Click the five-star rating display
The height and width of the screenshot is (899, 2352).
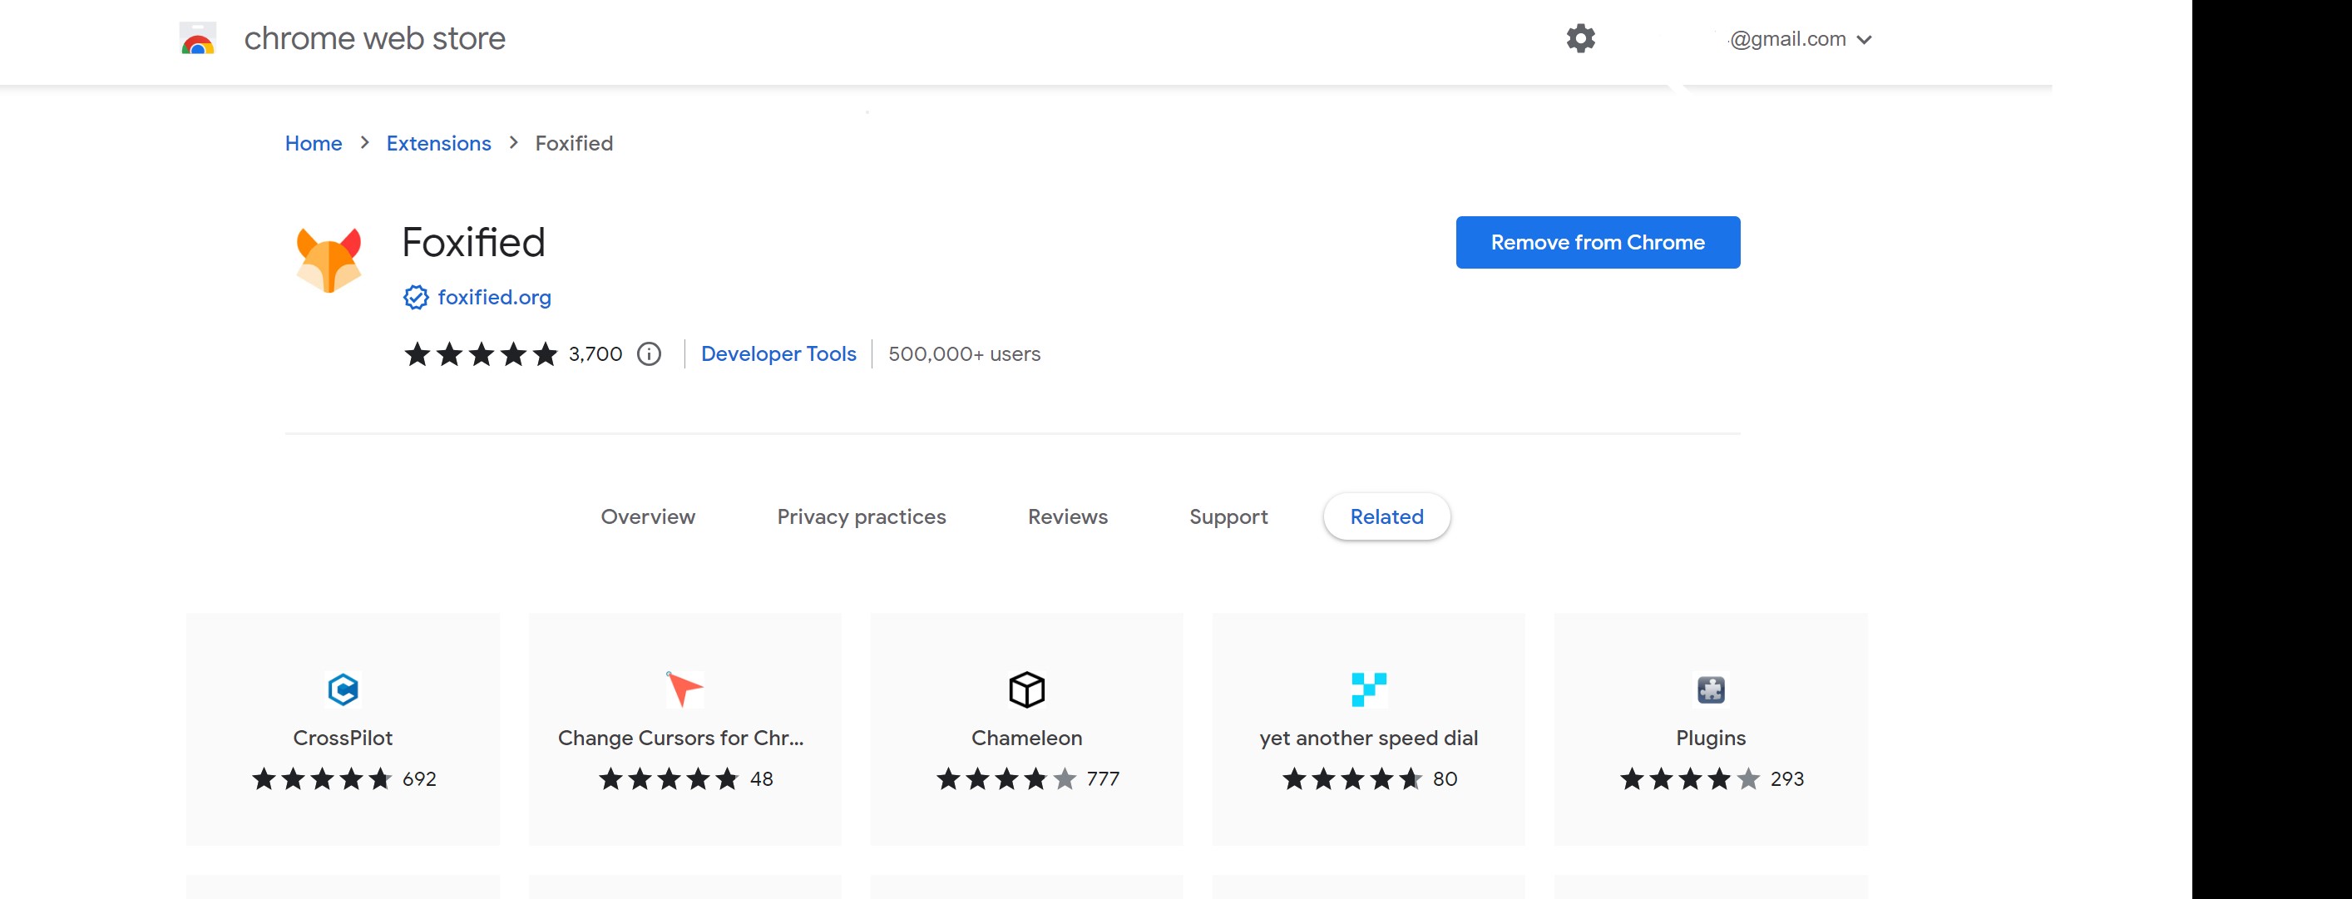pyautogui.click(x=480, y=354)
